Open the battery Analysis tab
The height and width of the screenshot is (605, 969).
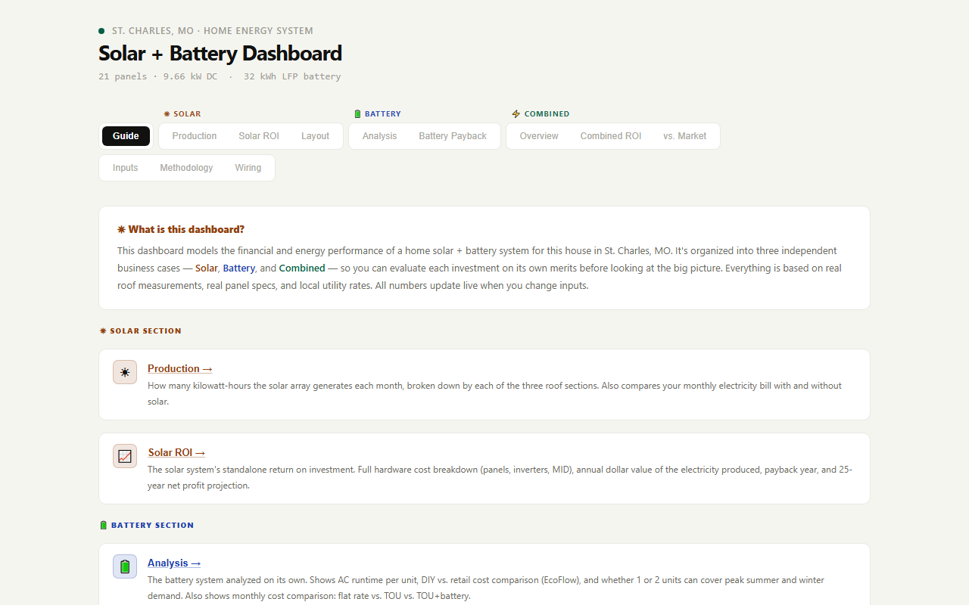(x=379, y=136)
